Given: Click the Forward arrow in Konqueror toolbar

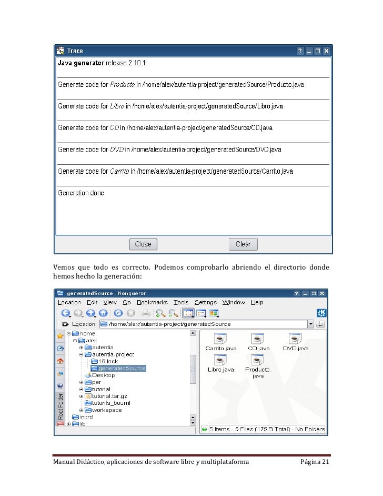Looking at the screenshot, I should click(78, 313).
